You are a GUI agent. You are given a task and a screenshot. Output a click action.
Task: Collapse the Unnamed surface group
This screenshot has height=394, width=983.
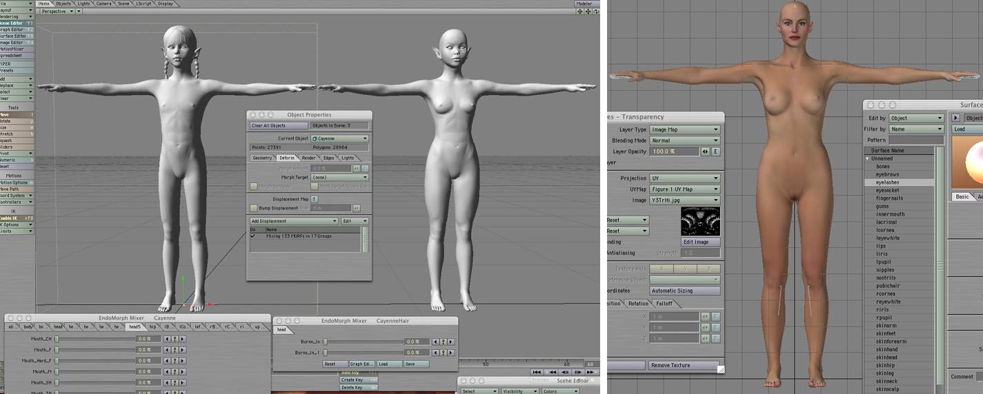[868, 158]
